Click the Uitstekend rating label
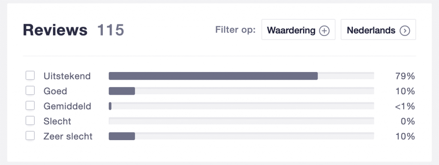The width and height of the screenshot is (439, 165). point(67,76)
